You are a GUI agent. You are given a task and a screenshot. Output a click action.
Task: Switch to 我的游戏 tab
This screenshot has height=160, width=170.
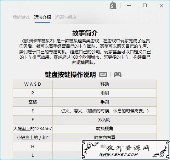[x=21, y=17]
